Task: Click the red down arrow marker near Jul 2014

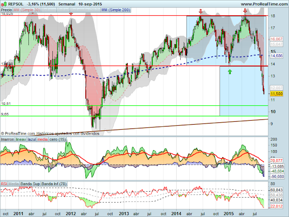Action: (200, 11)
